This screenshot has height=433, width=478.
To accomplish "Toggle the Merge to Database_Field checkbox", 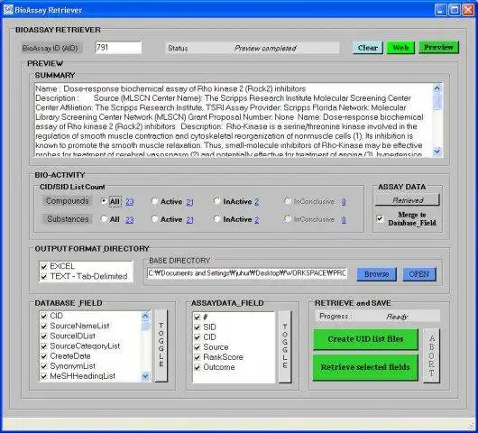I will click(380, 218).
